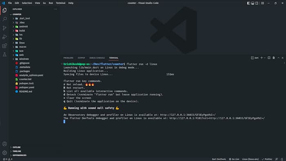Create new terminal with plus icon

click(x=261, y=58)
